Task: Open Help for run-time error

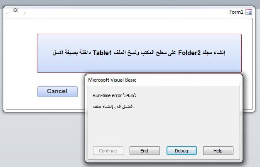Action: [x=218, y=150]
